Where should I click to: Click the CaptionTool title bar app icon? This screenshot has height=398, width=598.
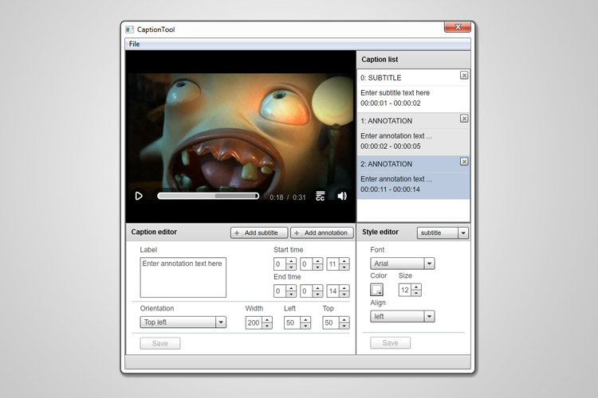tap(130, 29)
